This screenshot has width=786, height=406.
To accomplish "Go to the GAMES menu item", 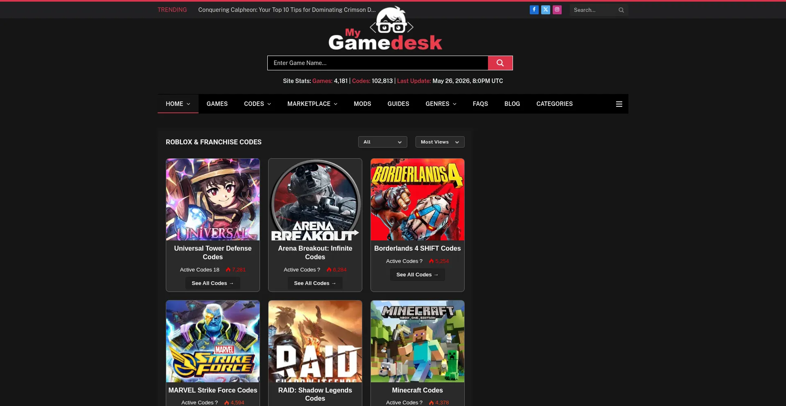I will coord(217,104).
